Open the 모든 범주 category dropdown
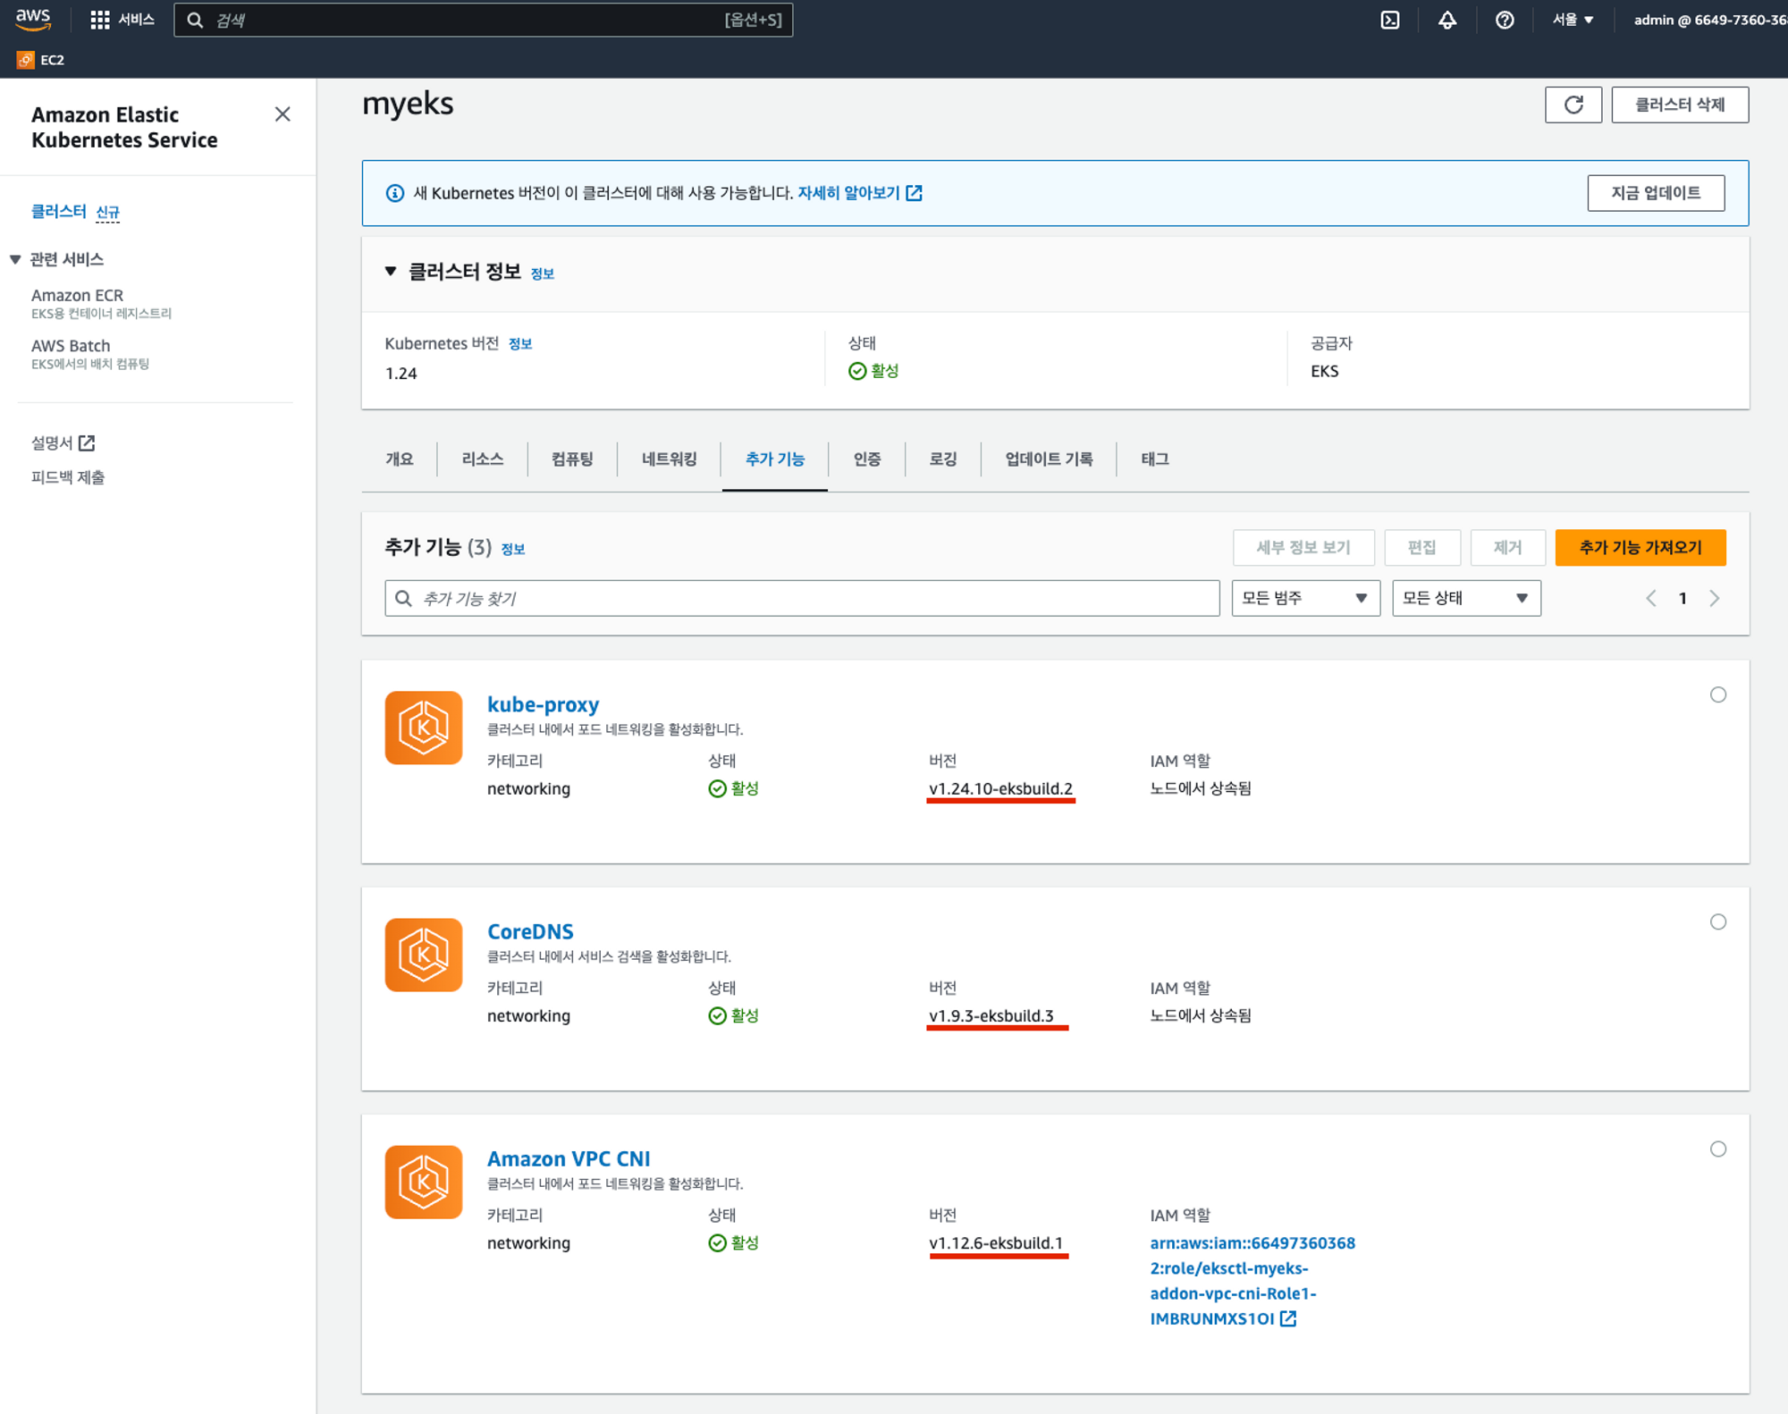 click(x=1305, y=598)
